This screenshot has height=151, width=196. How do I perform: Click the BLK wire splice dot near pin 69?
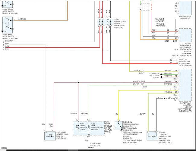coord(164,99)
